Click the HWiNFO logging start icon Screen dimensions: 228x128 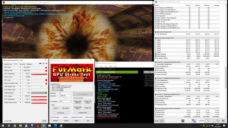click(212, 121)
